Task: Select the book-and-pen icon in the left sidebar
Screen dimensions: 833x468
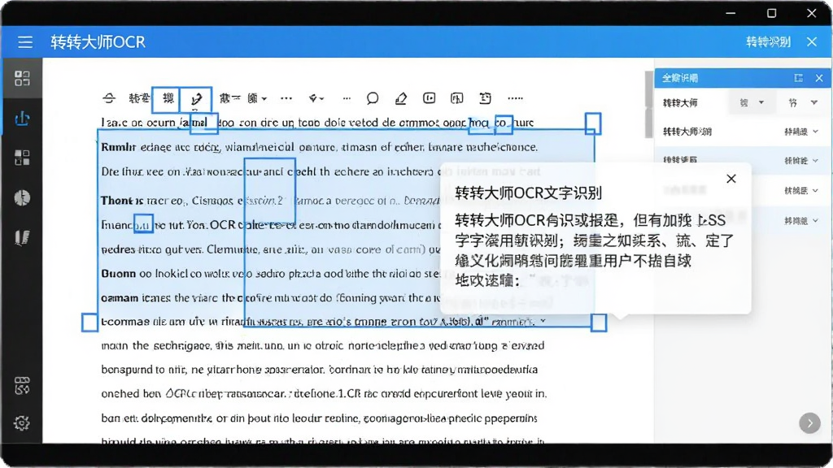Action: click(x=22, y=238)
